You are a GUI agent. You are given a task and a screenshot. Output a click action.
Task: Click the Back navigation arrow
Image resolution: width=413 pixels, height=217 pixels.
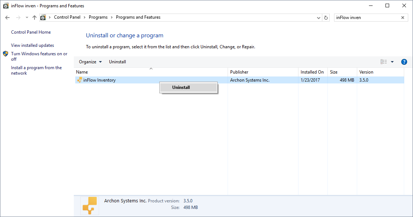coord(7,18)
